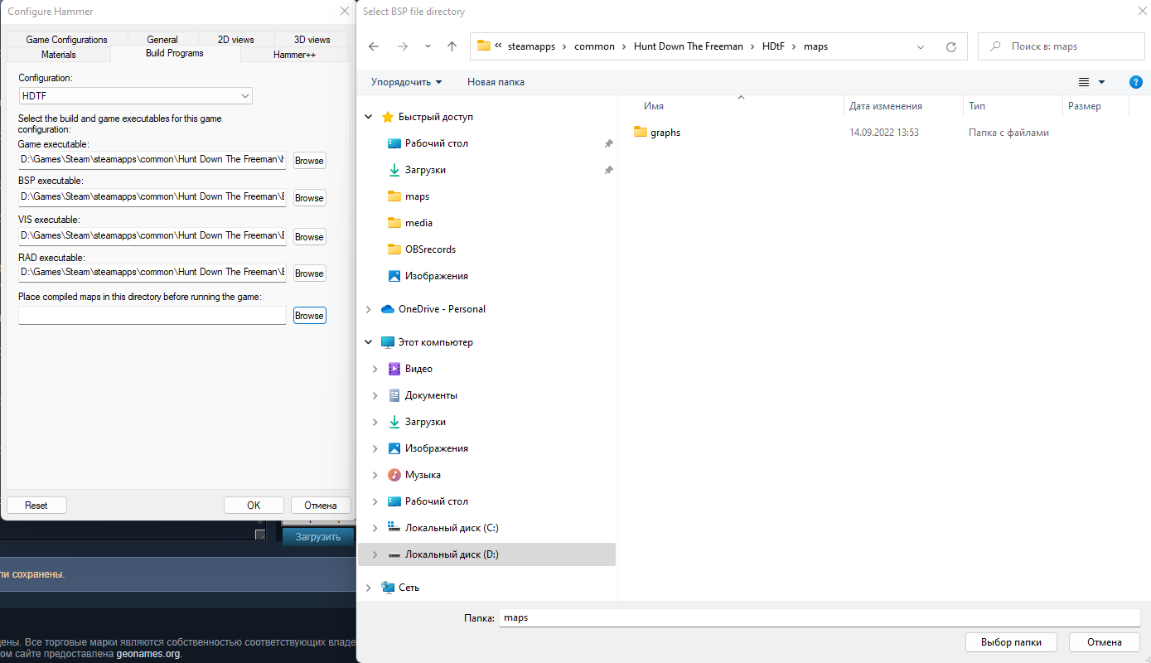Click the search box in maps
Image resolution: width=1151 pixels, height=663 pixels.
coord(1061,46)
